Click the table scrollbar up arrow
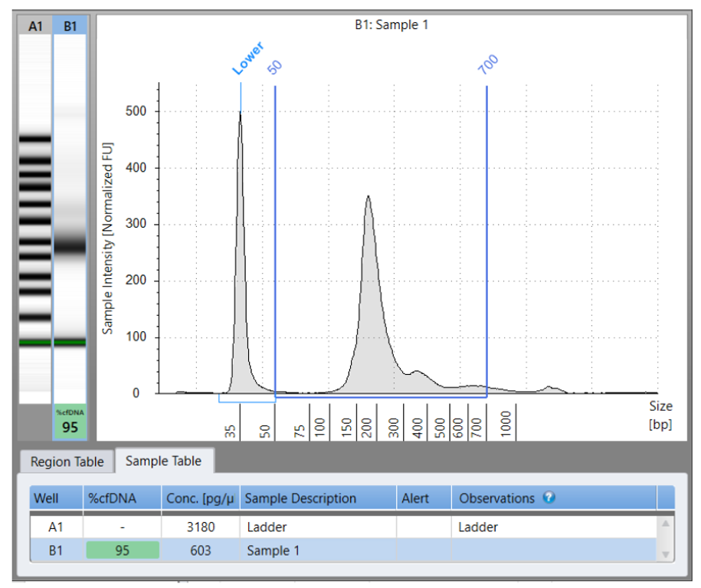 click(x=665, y=523)
